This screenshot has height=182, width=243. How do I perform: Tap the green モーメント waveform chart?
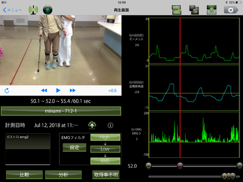point(194,41)
